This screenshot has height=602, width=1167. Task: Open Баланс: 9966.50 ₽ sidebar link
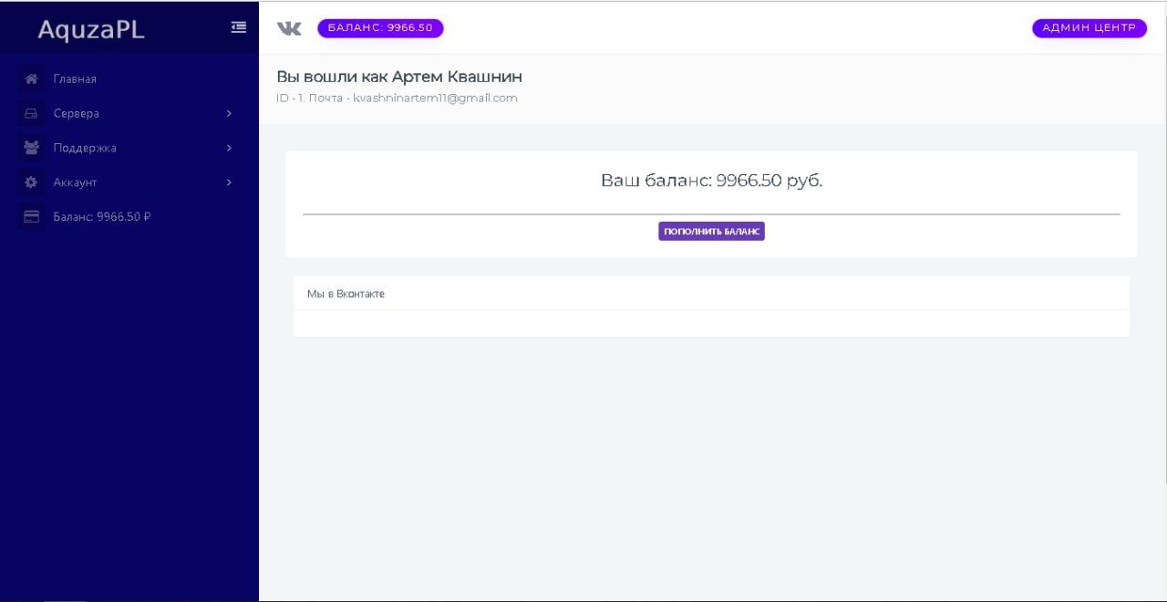coord(101,217)
